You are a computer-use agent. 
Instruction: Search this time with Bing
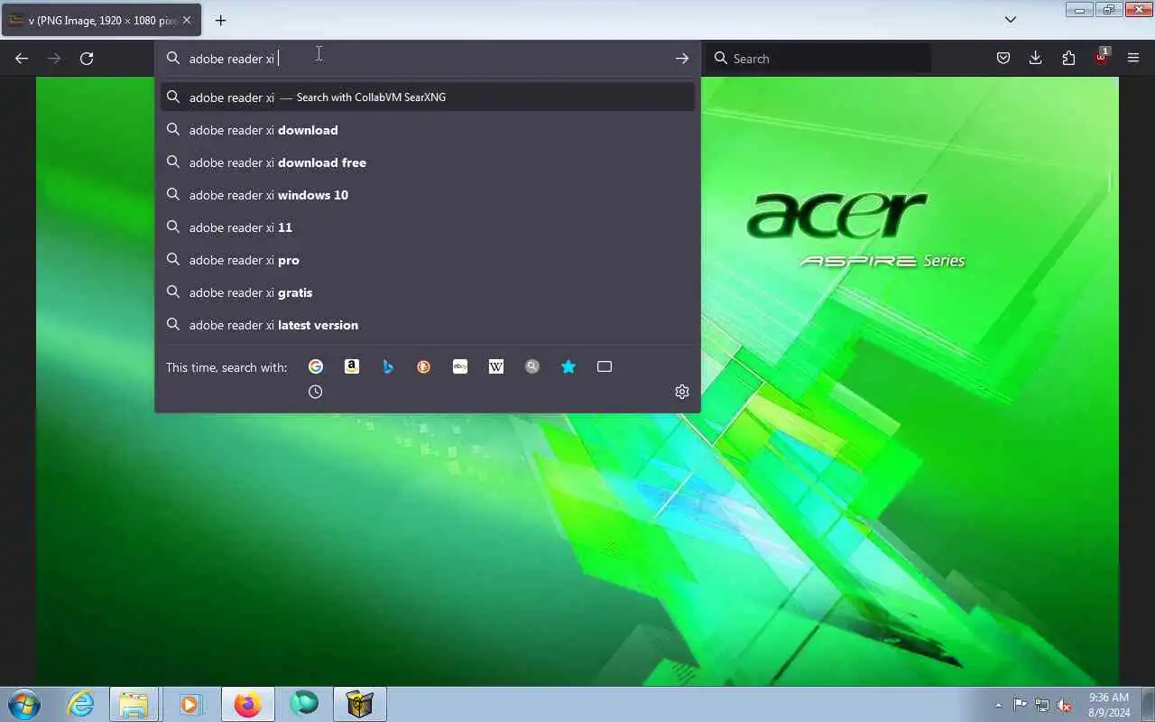pyautogui.click(x=388, y=366)
